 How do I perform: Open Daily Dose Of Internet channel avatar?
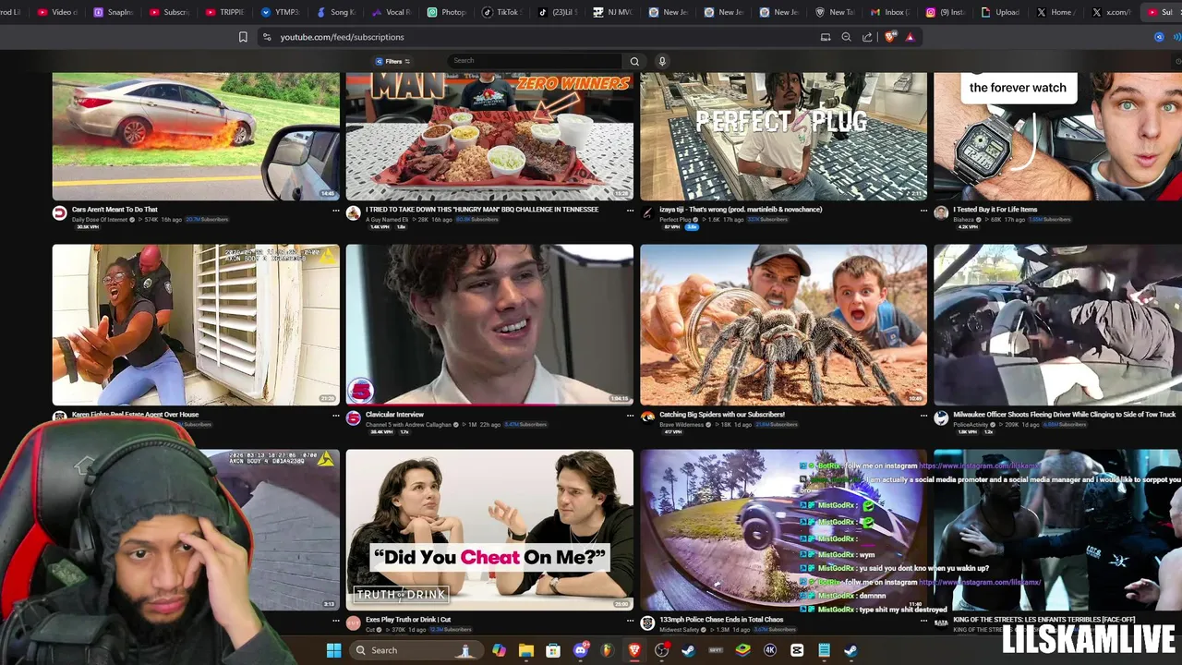(59, 213)
